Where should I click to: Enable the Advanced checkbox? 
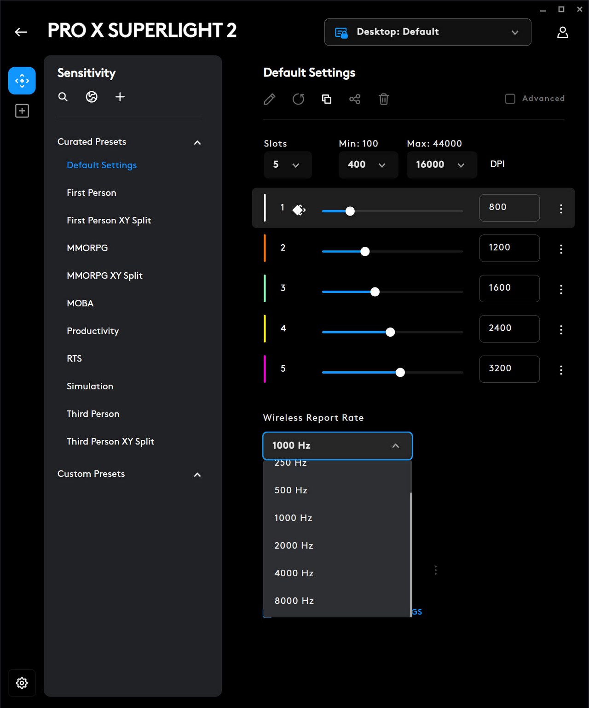click(510, 99)
